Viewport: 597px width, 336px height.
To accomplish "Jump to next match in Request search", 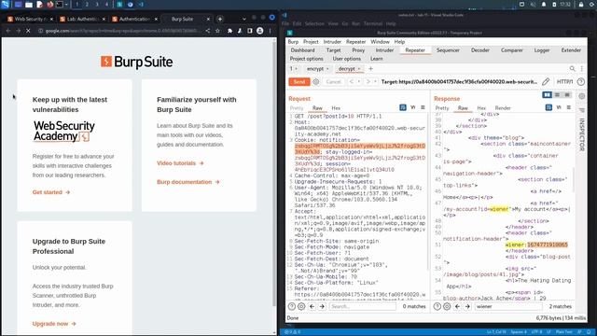I will [322, 306].
